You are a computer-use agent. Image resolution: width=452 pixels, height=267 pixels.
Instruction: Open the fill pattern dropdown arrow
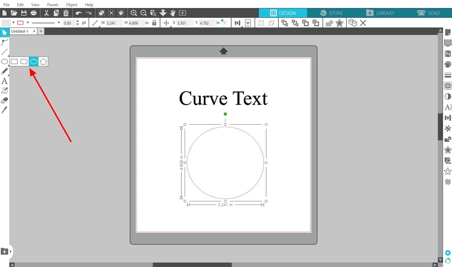(x=13, y=23)
